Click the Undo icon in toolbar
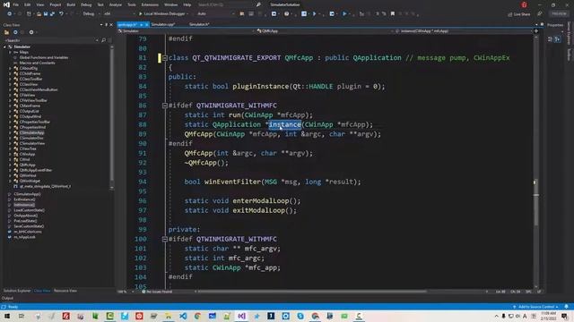Viewport: 574px width, 322px height. 61,14
